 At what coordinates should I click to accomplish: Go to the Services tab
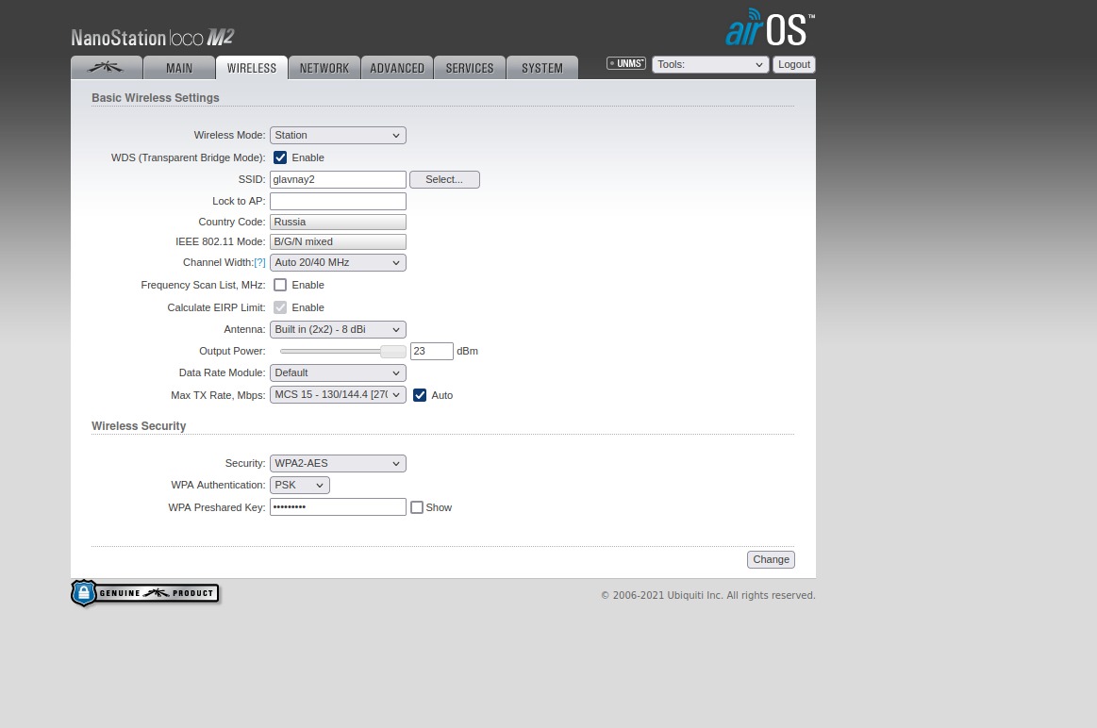(x=470, y=68)
